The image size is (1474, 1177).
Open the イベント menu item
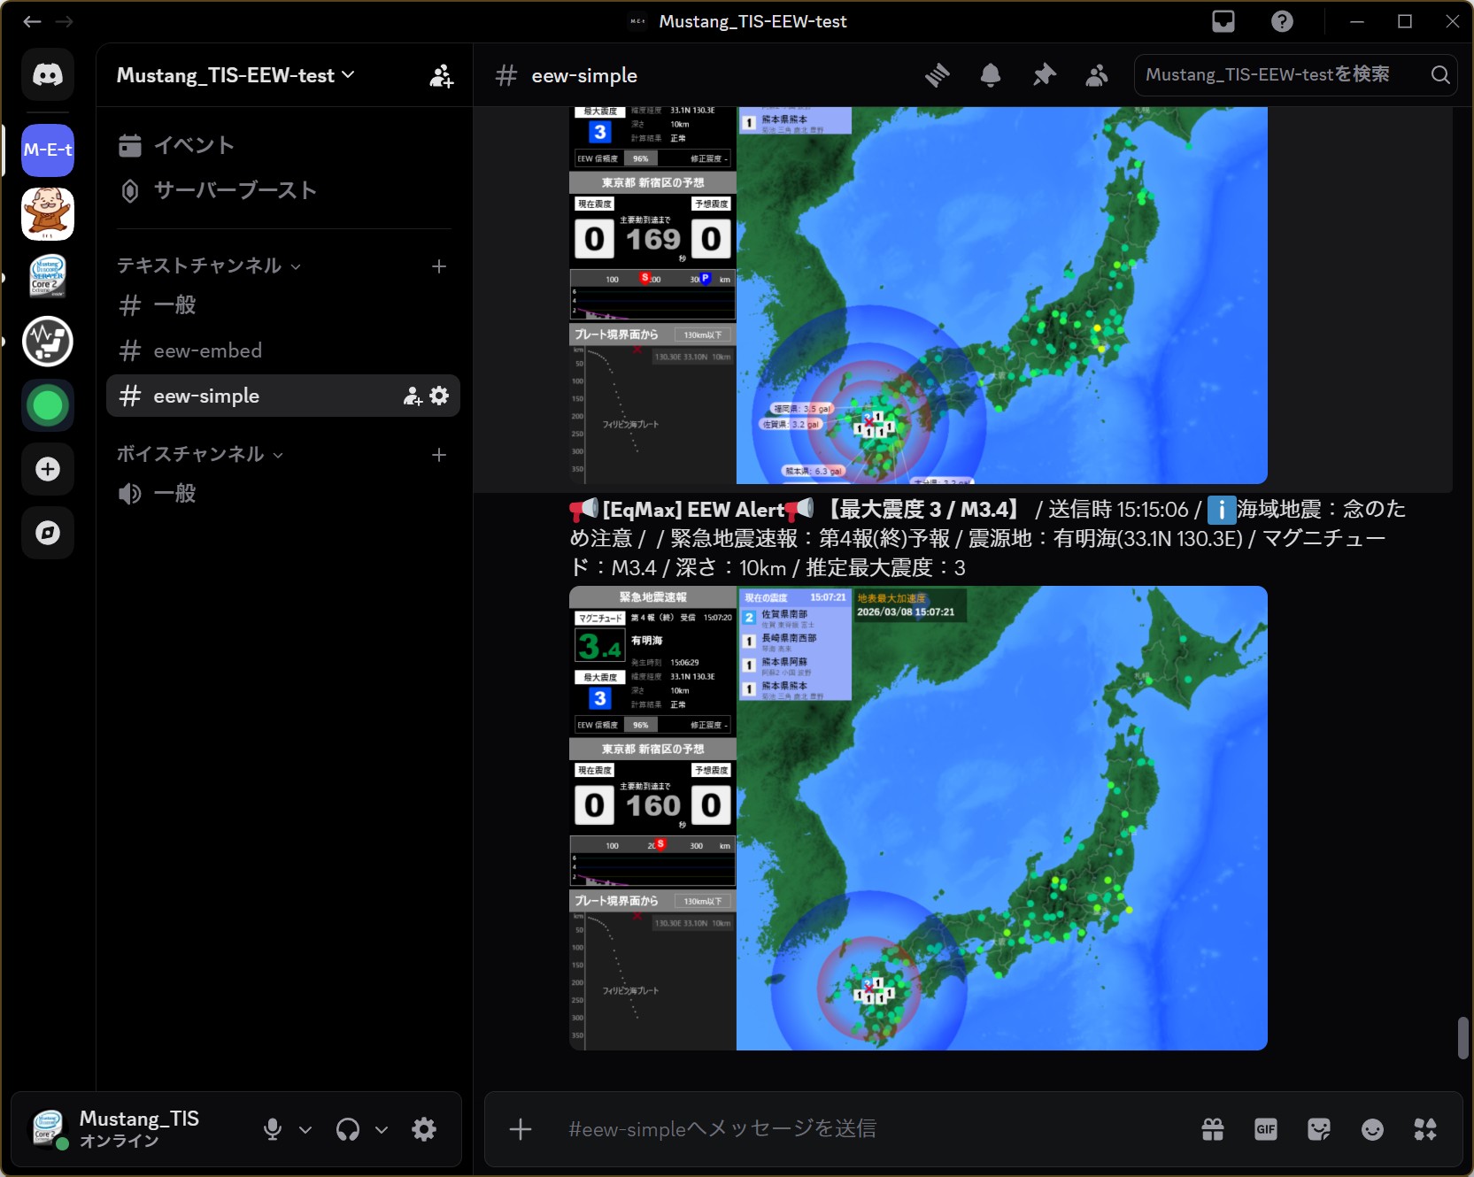click(x=193, y=145)
